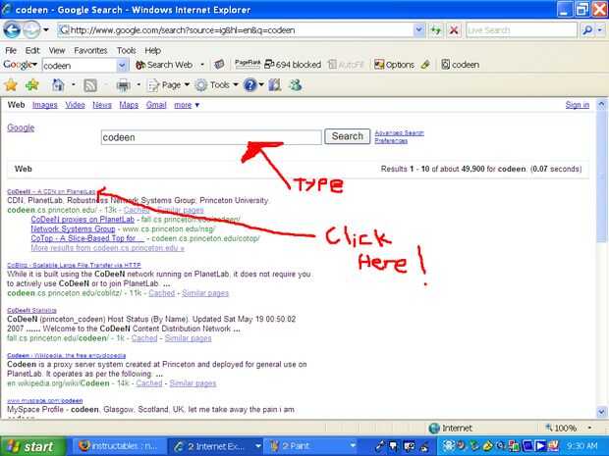The width and height of the screenshot is (609, 456).
Task: Click the Add to Favorites icon
Action: (32, 85)
